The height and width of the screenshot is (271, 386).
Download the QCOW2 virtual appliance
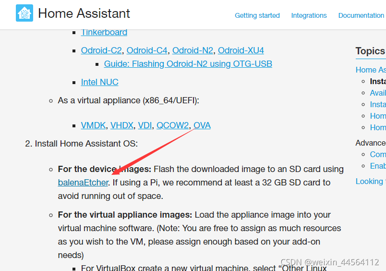172,125
